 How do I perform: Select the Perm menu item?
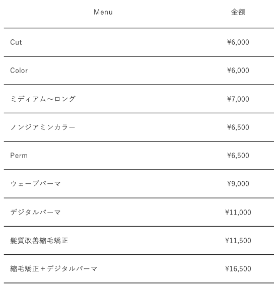(19, 156)
